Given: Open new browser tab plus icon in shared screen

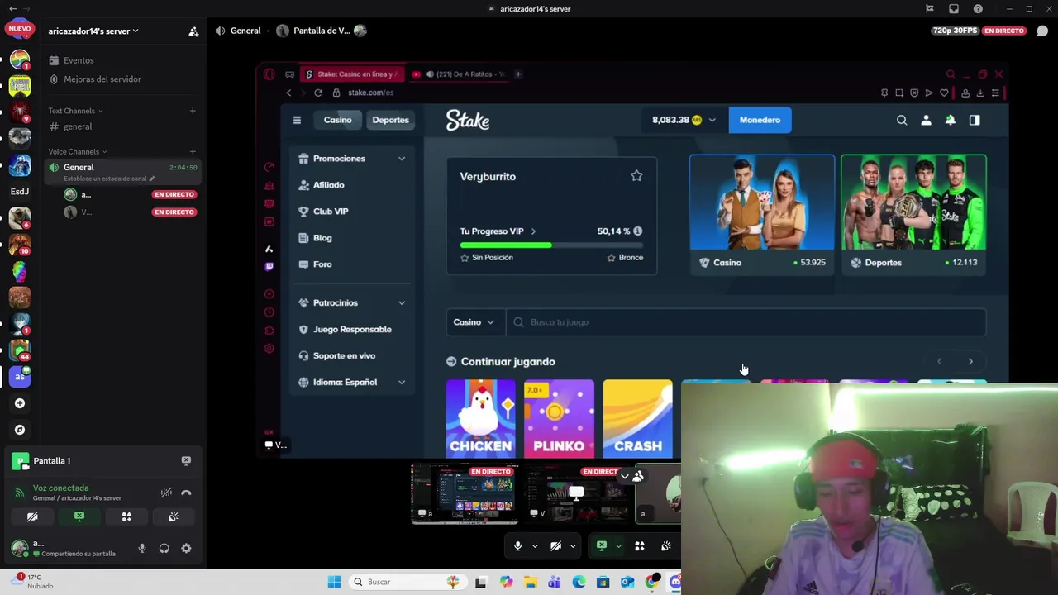Looking at the screenshot, I should [x=518, y=74].
